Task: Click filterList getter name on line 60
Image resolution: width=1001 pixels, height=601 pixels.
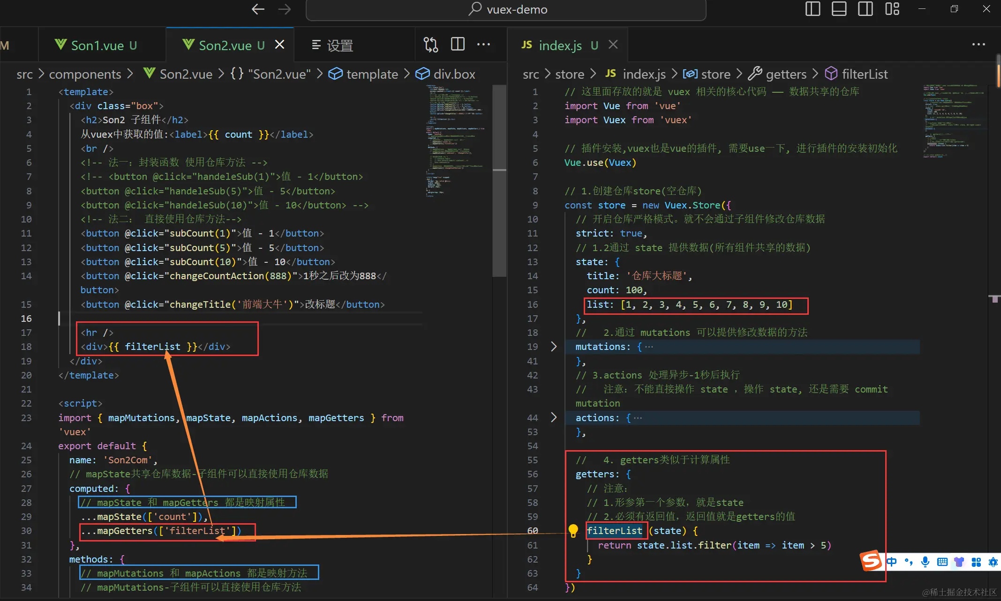Action: tap(615, 531)
